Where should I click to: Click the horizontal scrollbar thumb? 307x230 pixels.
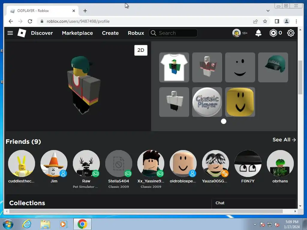point(146,211)
